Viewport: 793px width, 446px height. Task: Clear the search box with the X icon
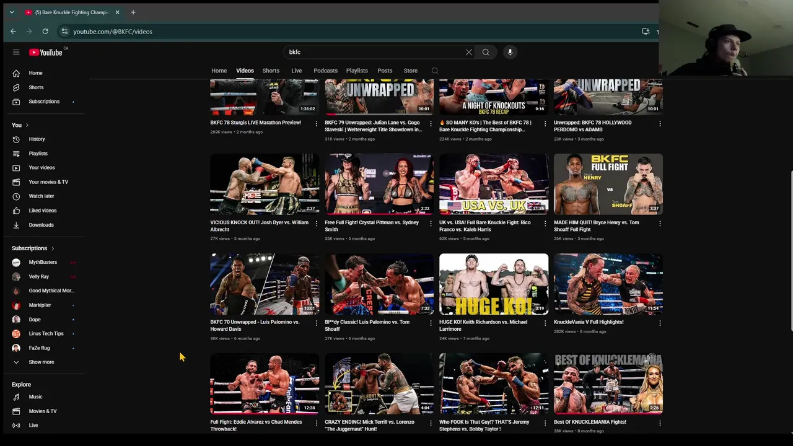pyautogui.click(x=469, y=52)
